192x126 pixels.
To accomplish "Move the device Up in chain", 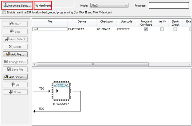I will coord(15,84).
